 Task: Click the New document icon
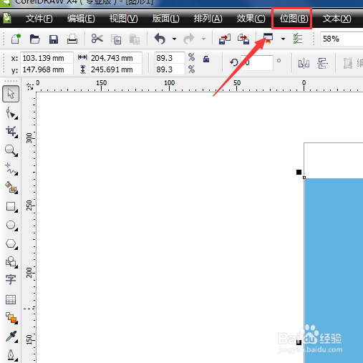(x=16, y=39)
